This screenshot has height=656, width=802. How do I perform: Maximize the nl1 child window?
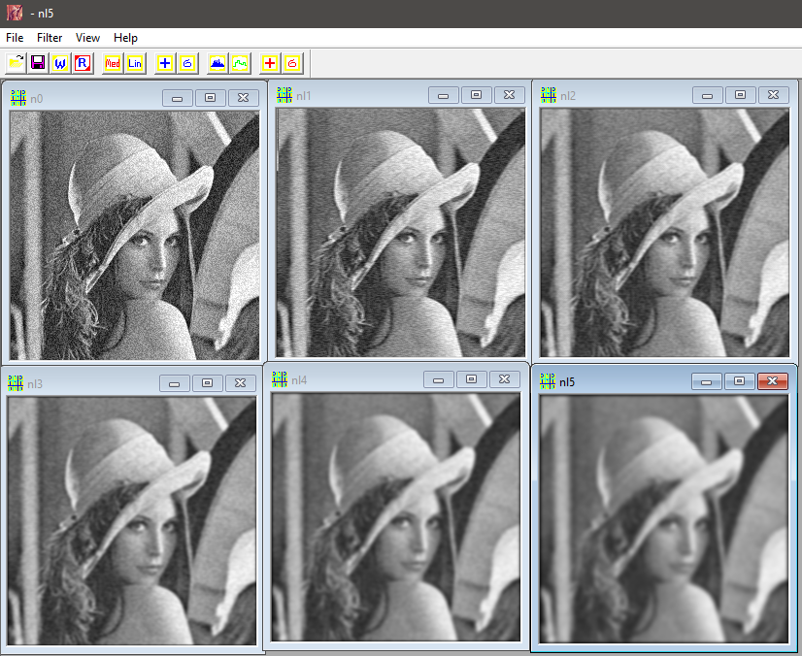click(476, 95)
